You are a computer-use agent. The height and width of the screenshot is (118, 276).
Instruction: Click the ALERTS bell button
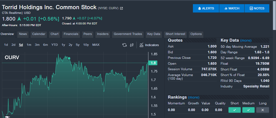206,8
